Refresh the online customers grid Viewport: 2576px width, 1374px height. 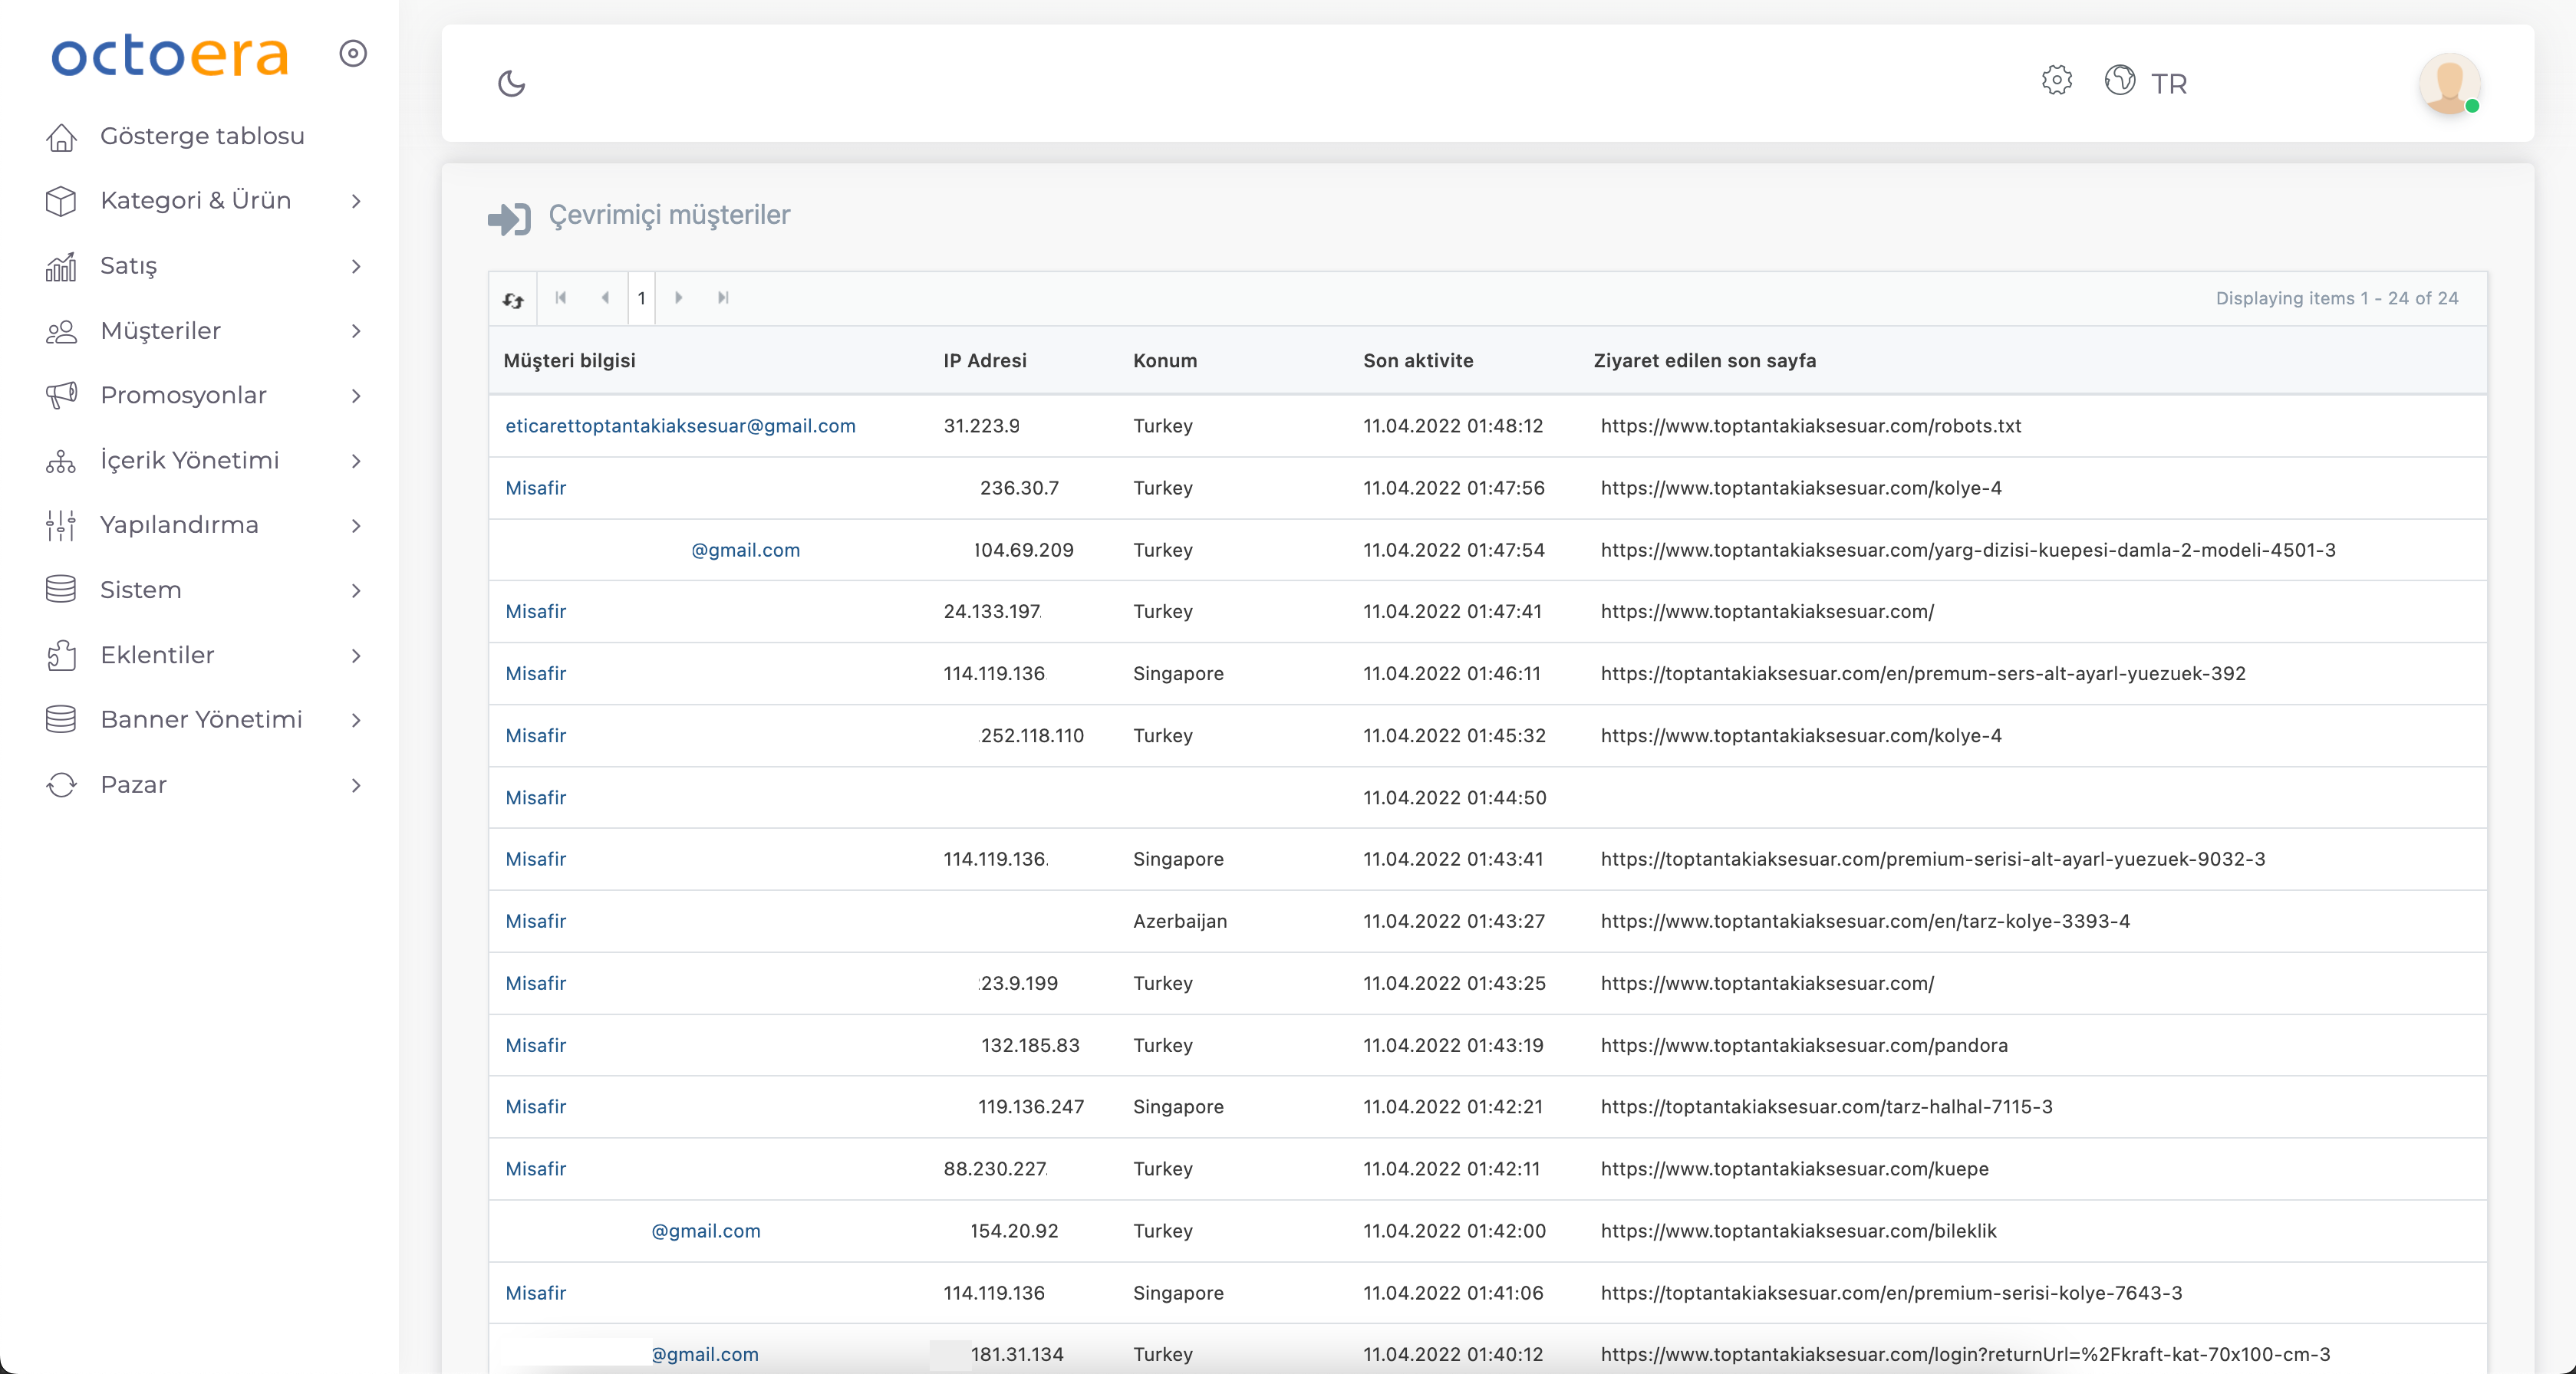(x=513, y=299)
